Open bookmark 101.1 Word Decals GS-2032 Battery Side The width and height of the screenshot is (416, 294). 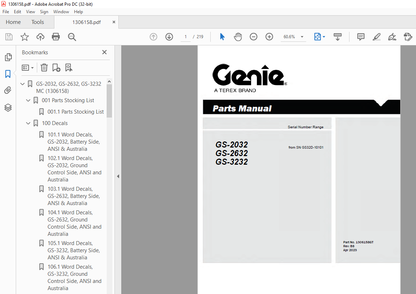click(74, 142)
